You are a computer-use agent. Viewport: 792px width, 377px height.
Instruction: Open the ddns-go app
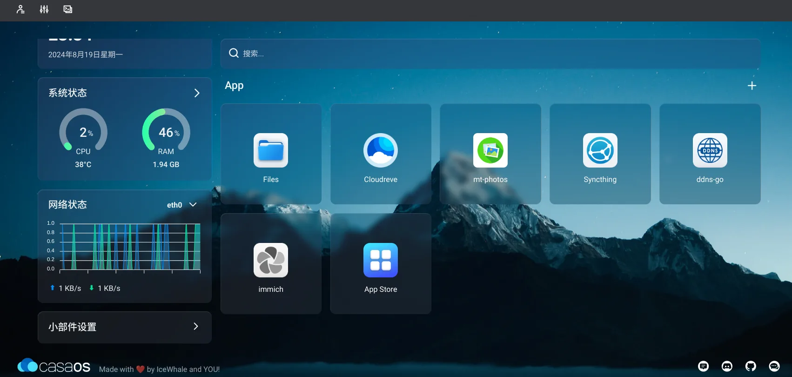pos(710,154)
